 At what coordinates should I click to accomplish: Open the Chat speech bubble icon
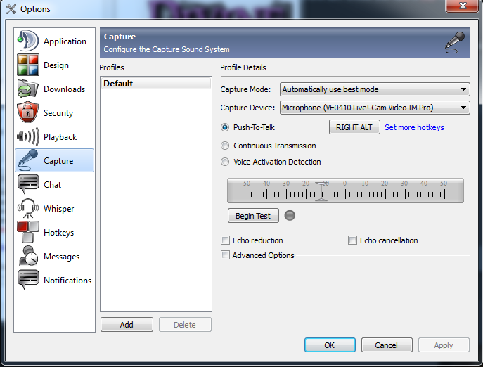pyautogui.click(x=28, y=184)
